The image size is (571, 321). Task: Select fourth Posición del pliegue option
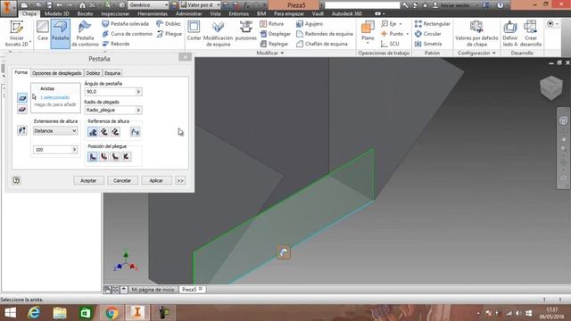[x=127, y=157]
